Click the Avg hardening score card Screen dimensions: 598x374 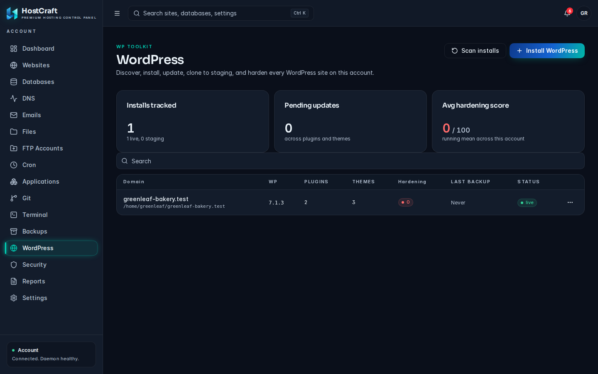coord(508,121)
